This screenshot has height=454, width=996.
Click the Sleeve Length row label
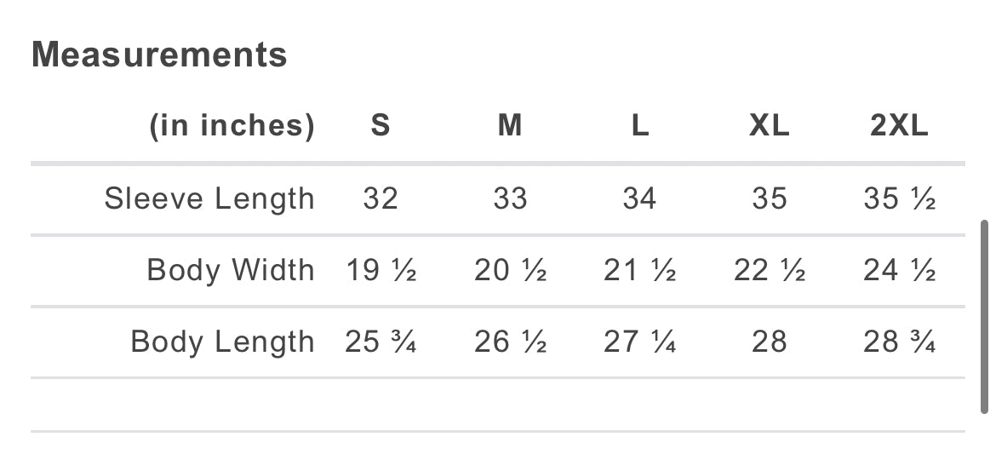pyautogui.click(x=209, y=198)
